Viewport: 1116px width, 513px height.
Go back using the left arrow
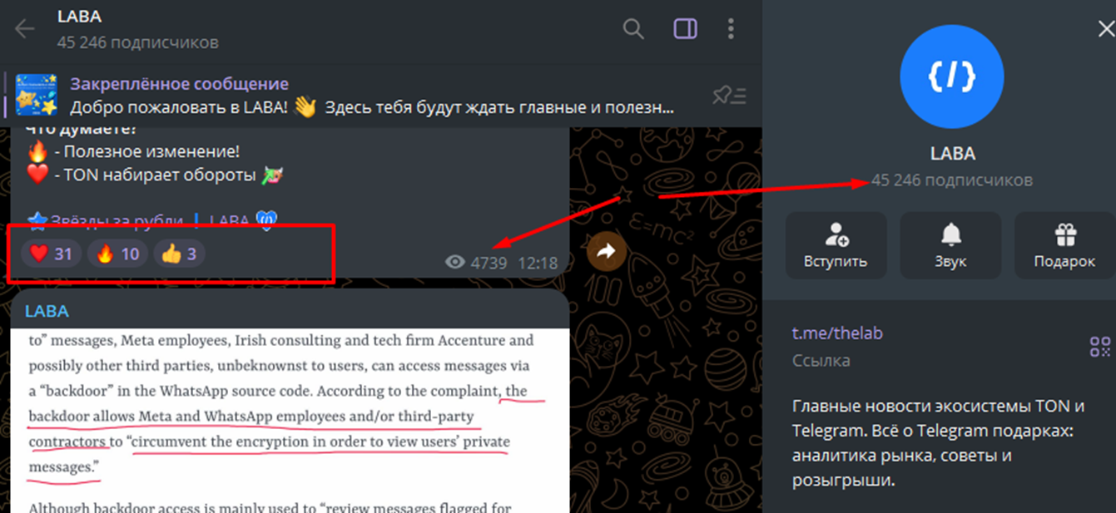[25, 29]
